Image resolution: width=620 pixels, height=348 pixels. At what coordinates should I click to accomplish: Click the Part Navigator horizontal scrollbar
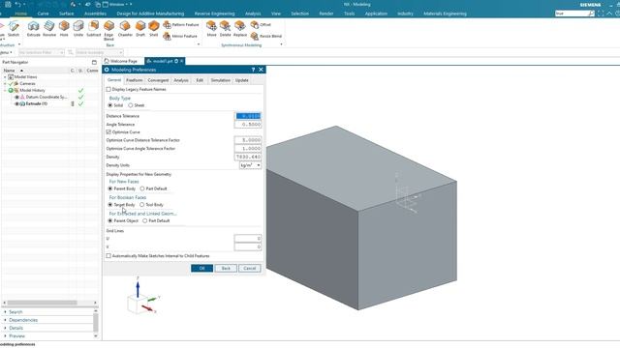[x=42, y=303]
